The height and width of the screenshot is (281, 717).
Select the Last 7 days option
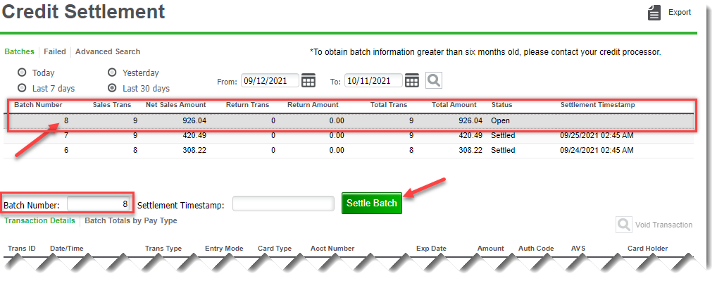22,88
